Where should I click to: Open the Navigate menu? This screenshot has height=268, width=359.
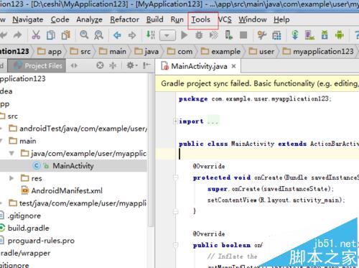coord(28,19)
